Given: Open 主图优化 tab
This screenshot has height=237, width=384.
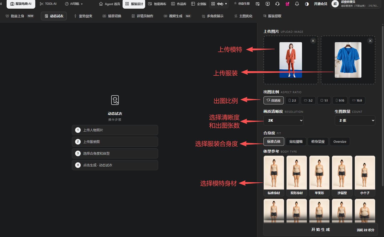Looking at the screenshot, I should [x=243, y=16].
